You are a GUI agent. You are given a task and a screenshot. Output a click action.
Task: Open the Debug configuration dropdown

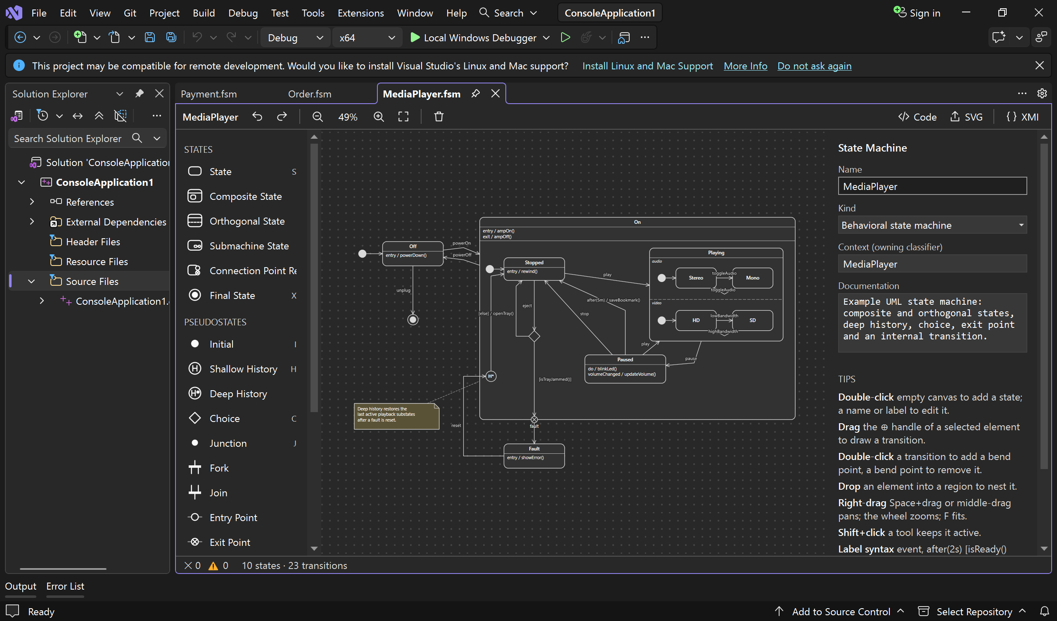point(295,38)
